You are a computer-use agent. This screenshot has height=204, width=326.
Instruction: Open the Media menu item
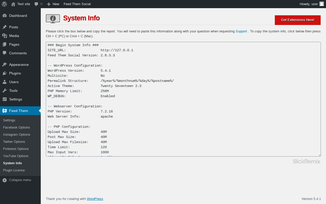point(20,36)
